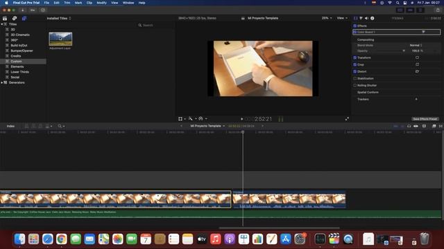Toggle the timeline layout toolbar button
This screenshot has height=249, width=444.
tap(410, 10)
